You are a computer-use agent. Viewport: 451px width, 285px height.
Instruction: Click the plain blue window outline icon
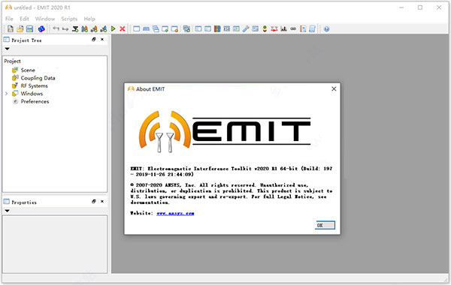pyautogui.click(x=137, y=28)
